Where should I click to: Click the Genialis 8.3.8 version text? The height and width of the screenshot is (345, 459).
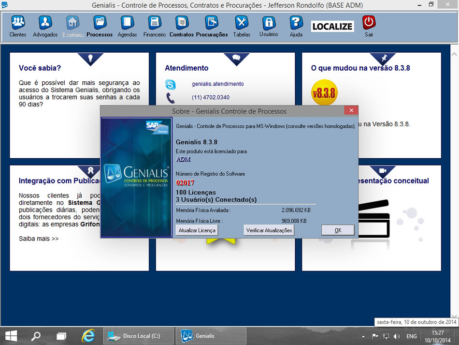pyautogui.click(x=197, y=142)
